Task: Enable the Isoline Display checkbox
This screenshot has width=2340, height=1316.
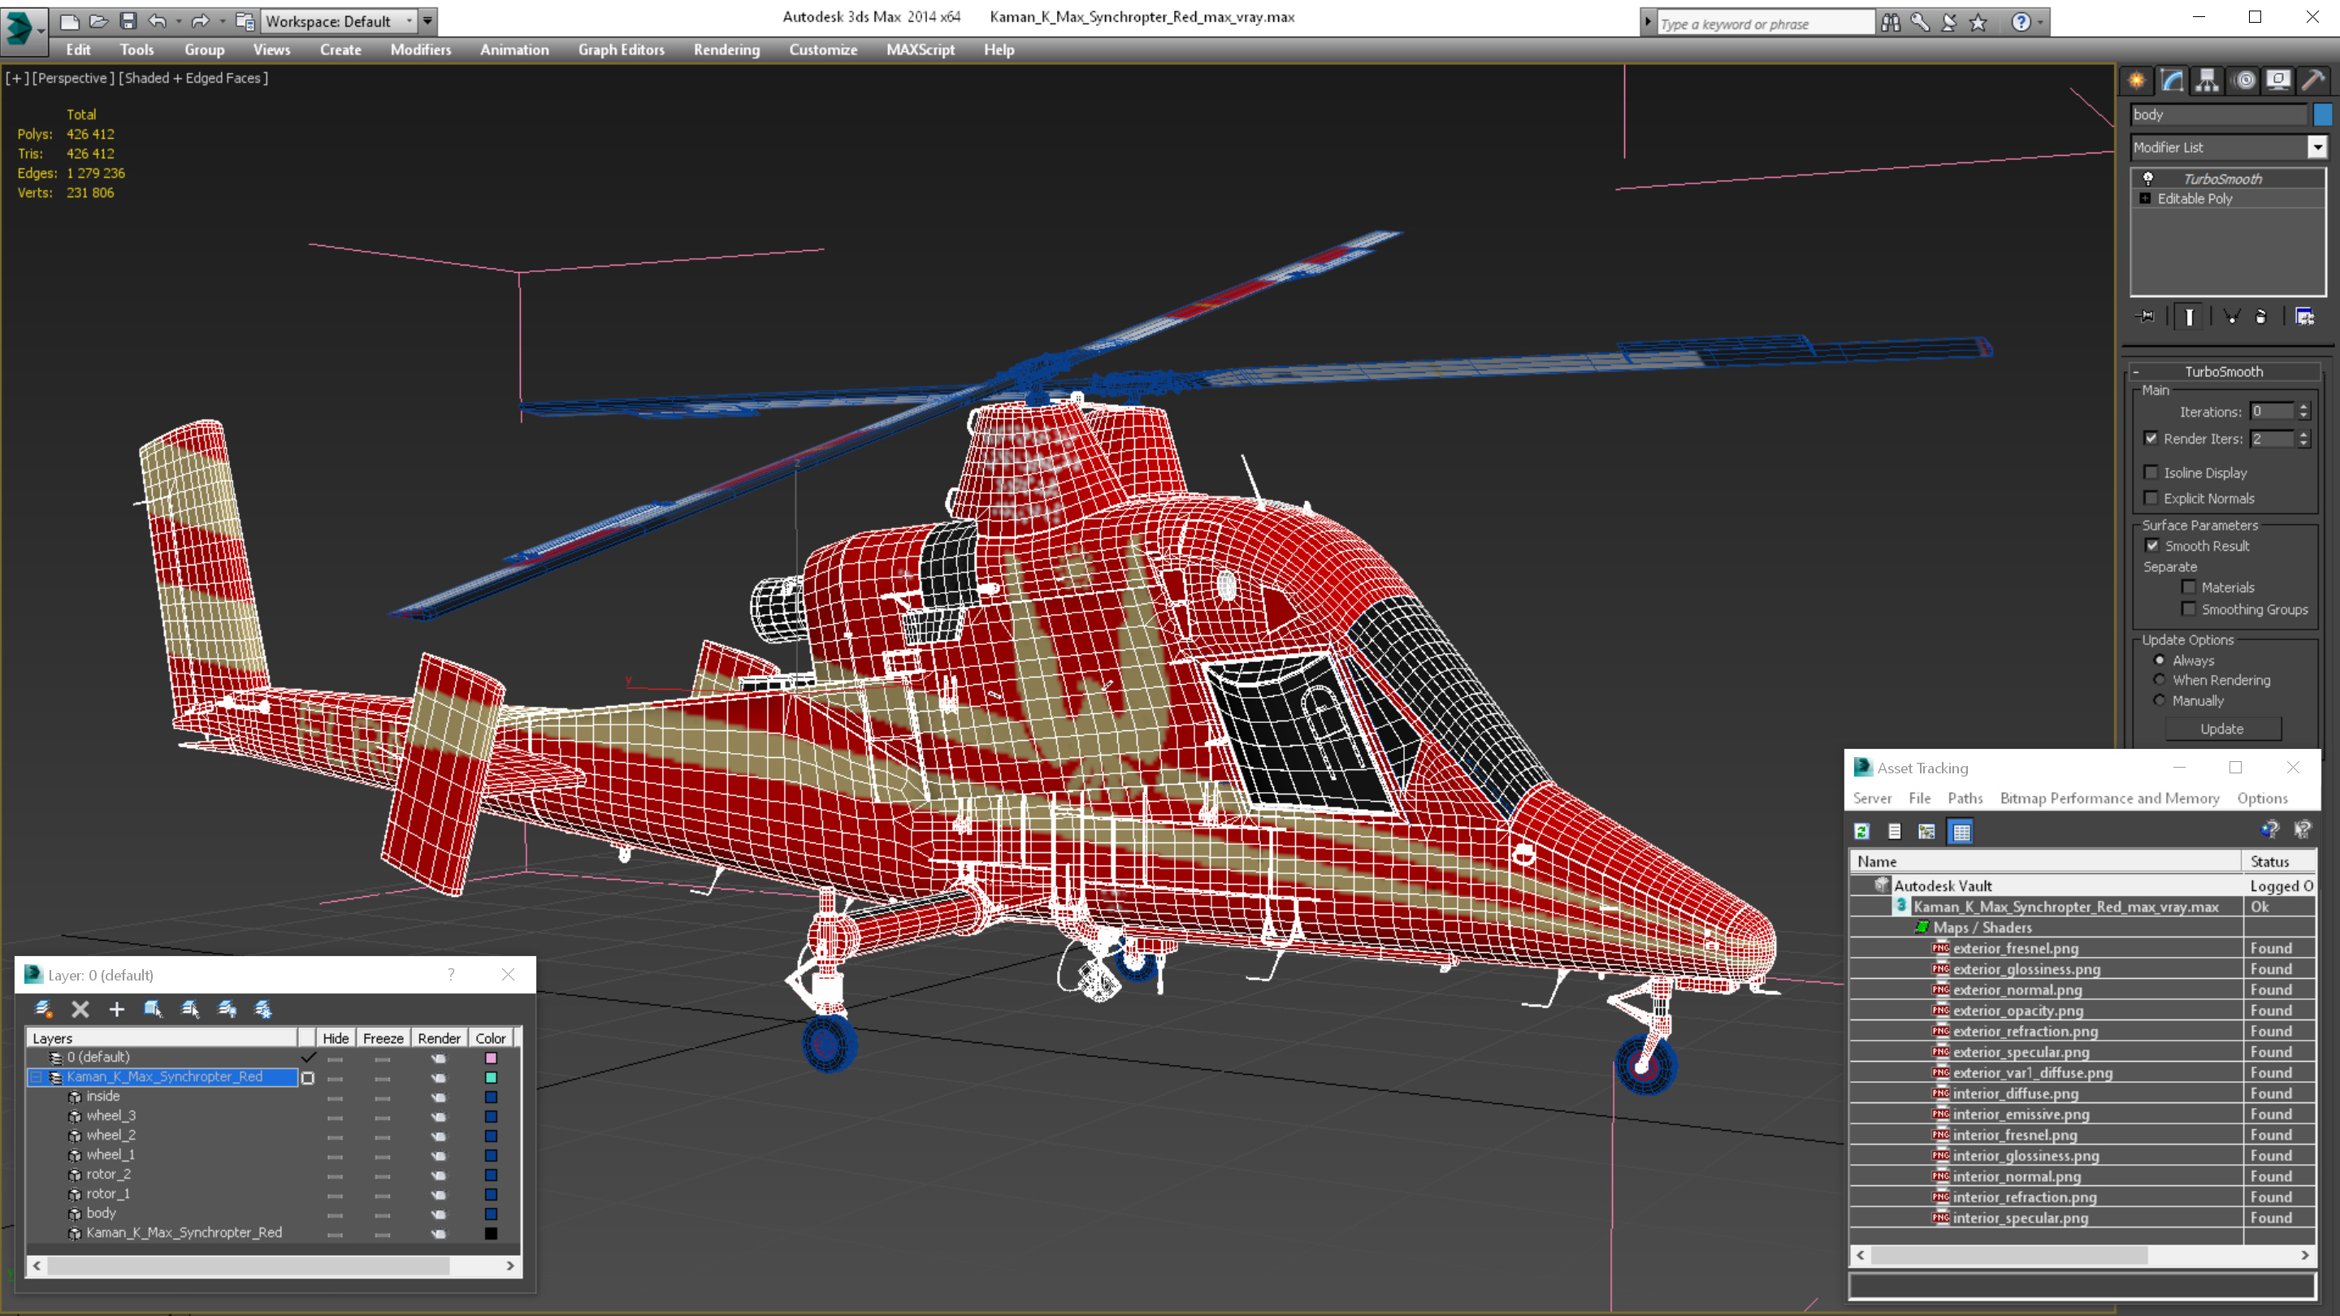Action: tap(2151, 472)
